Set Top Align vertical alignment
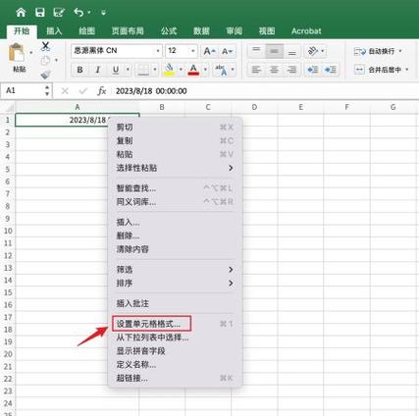The height and width of the screenshot is (416, 419). (x=256, y=51)
